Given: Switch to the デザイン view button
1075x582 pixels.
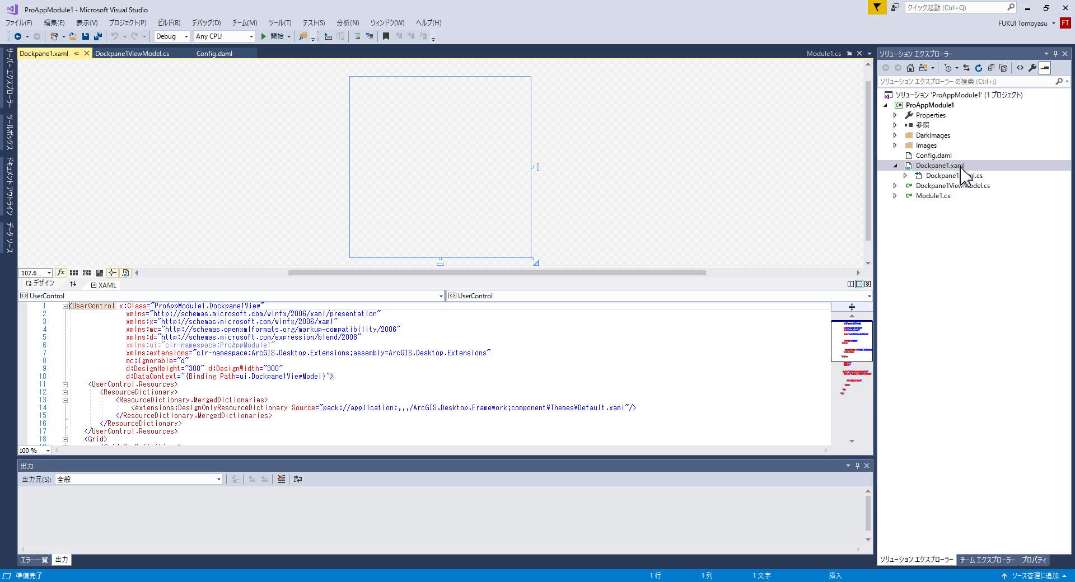Looking at the screenshot, I should 40,284.
